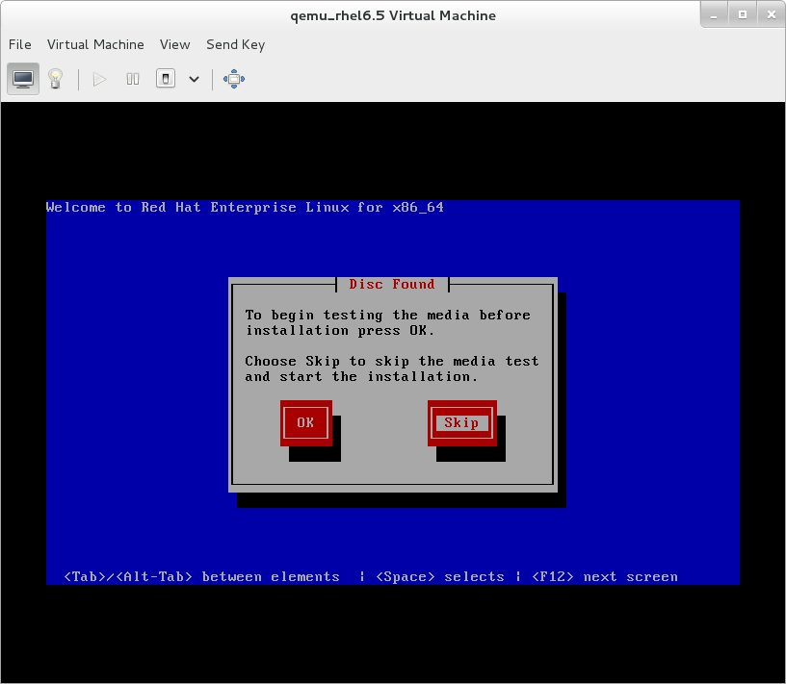This screenshot has width=786, height=684.
Task: Open the View menu
Action: pos(175,44)
